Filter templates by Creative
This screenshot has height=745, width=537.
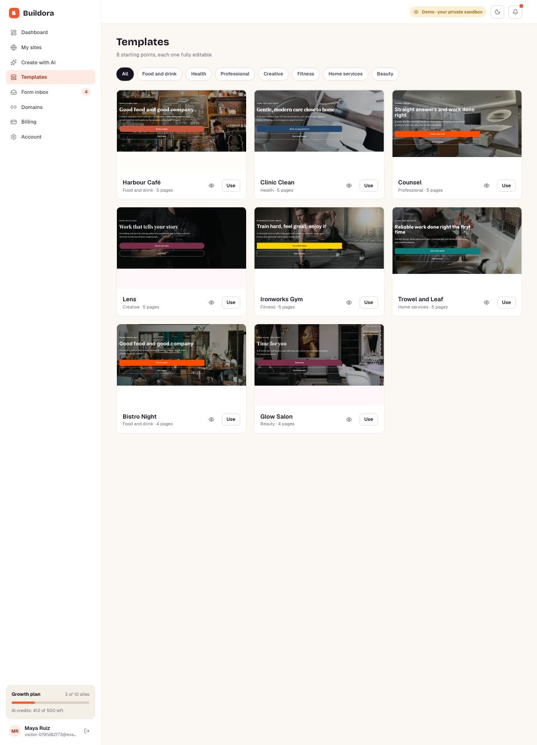pos(273,74)
